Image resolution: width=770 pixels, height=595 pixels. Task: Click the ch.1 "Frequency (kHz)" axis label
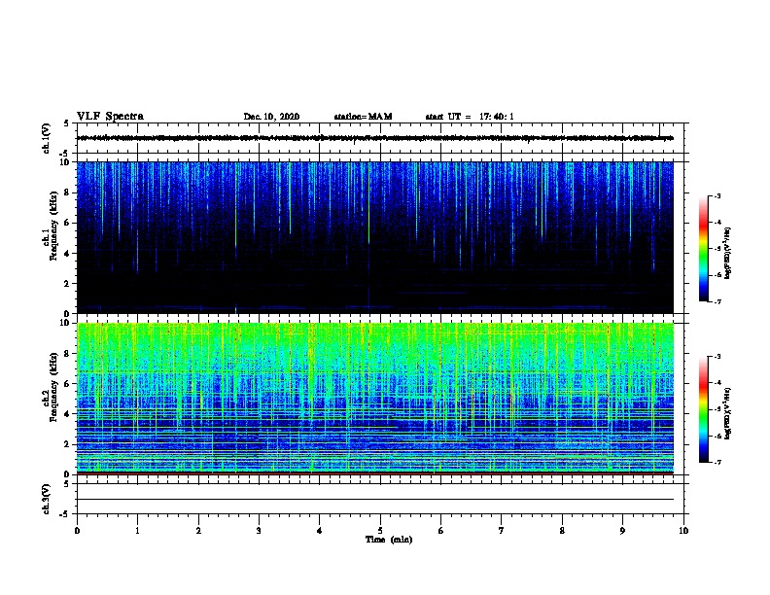(53, 226)
